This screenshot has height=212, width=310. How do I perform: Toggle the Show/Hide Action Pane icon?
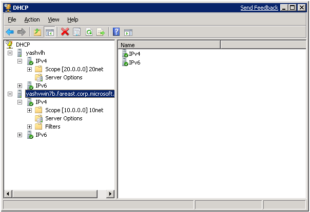[x=128, y=32]
